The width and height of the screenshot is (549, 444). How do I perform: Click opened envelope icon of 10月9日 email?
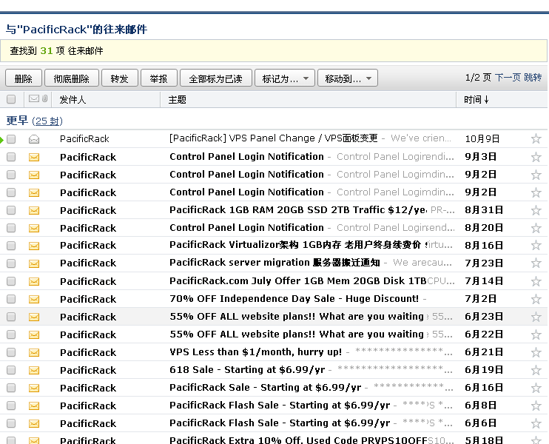pos(34,139)
